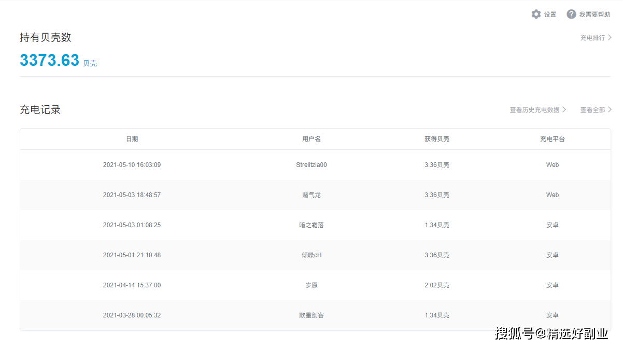623x347 pixels.
Task: Click username Strelitzia00 in the table
Action: [311, 165]
